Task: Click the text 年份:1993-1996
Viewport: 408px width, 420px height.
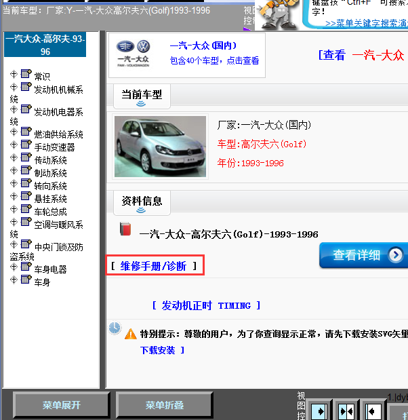Action: (x=250, y=163)
